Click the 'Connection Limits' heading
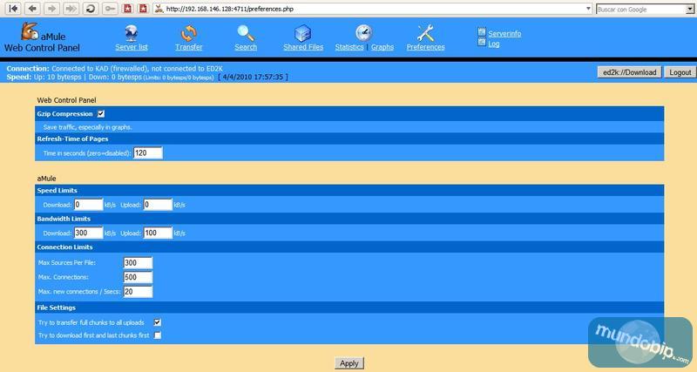Screen dimensions: 697x372 (x=64, y=247)
